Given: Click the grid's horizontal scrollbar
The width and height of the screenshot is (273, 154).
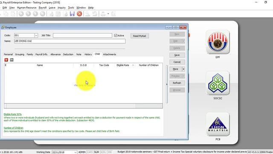Looking at the screenshot, I should click(84, 106).
